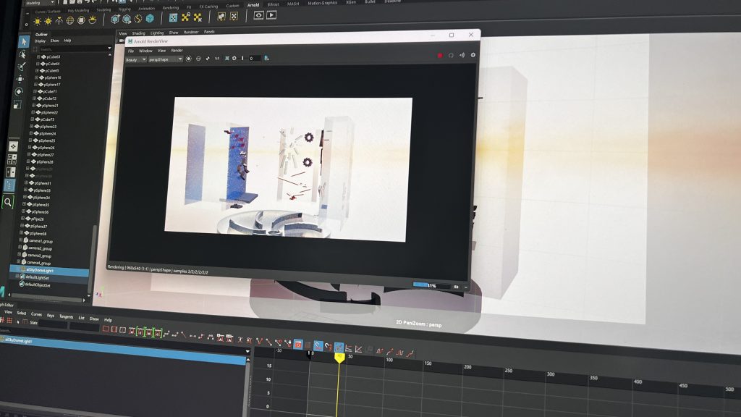Image resolution: width=741 pixels, height=417 pixels.
Task: Open the perspShape camera dropdown in RenderView
Action: (166, 59)
